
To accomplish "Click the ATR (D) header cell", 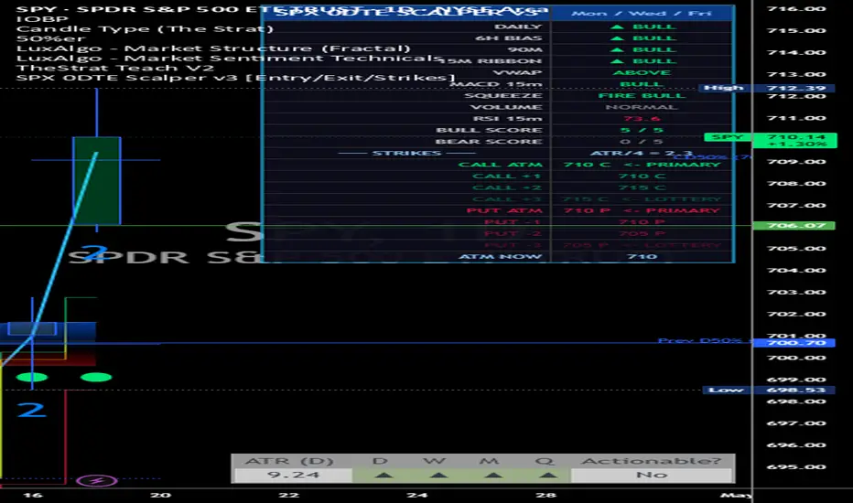I will (x=289, y=461).
